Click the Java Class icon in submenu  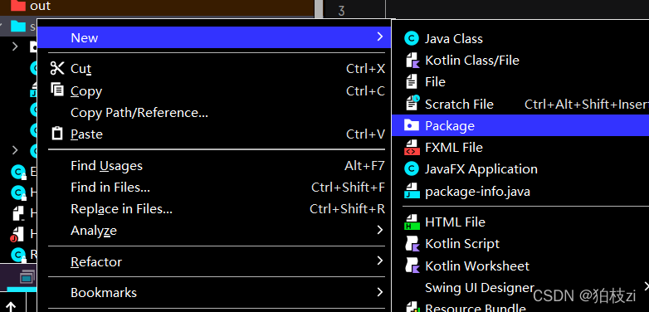point(412,38)
